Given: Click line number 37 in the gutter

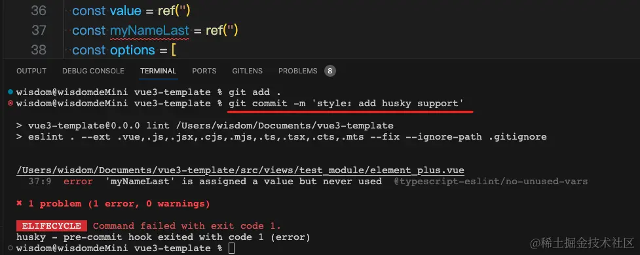Looking at the screenshot, I should 39,30.
